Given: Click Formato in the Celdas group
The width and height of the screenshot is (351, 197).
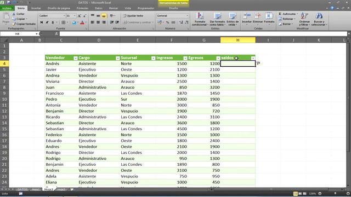Looking at the screenshot, I should (x=269, y=19).
